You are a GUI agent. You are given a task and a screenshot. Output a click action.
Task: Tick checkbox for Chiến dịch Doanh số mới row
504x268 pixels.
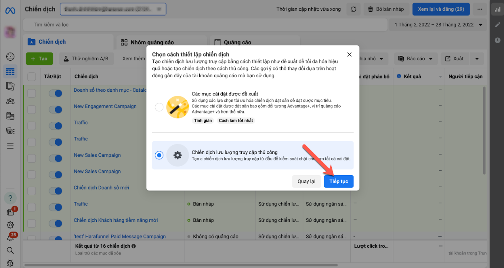32,191
